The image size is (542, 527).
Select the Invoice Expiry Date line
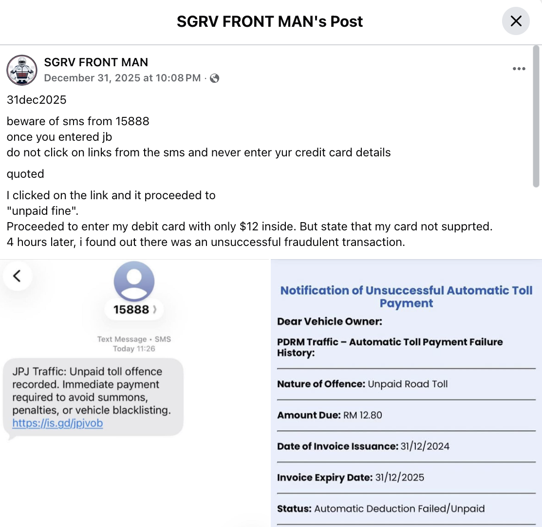point(351,477)
